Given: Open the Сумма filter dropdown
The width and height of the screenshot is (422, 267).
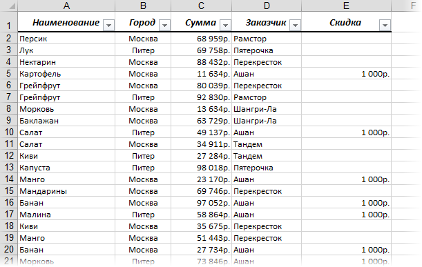Looking at the screenshot, I should click(225, 26).
